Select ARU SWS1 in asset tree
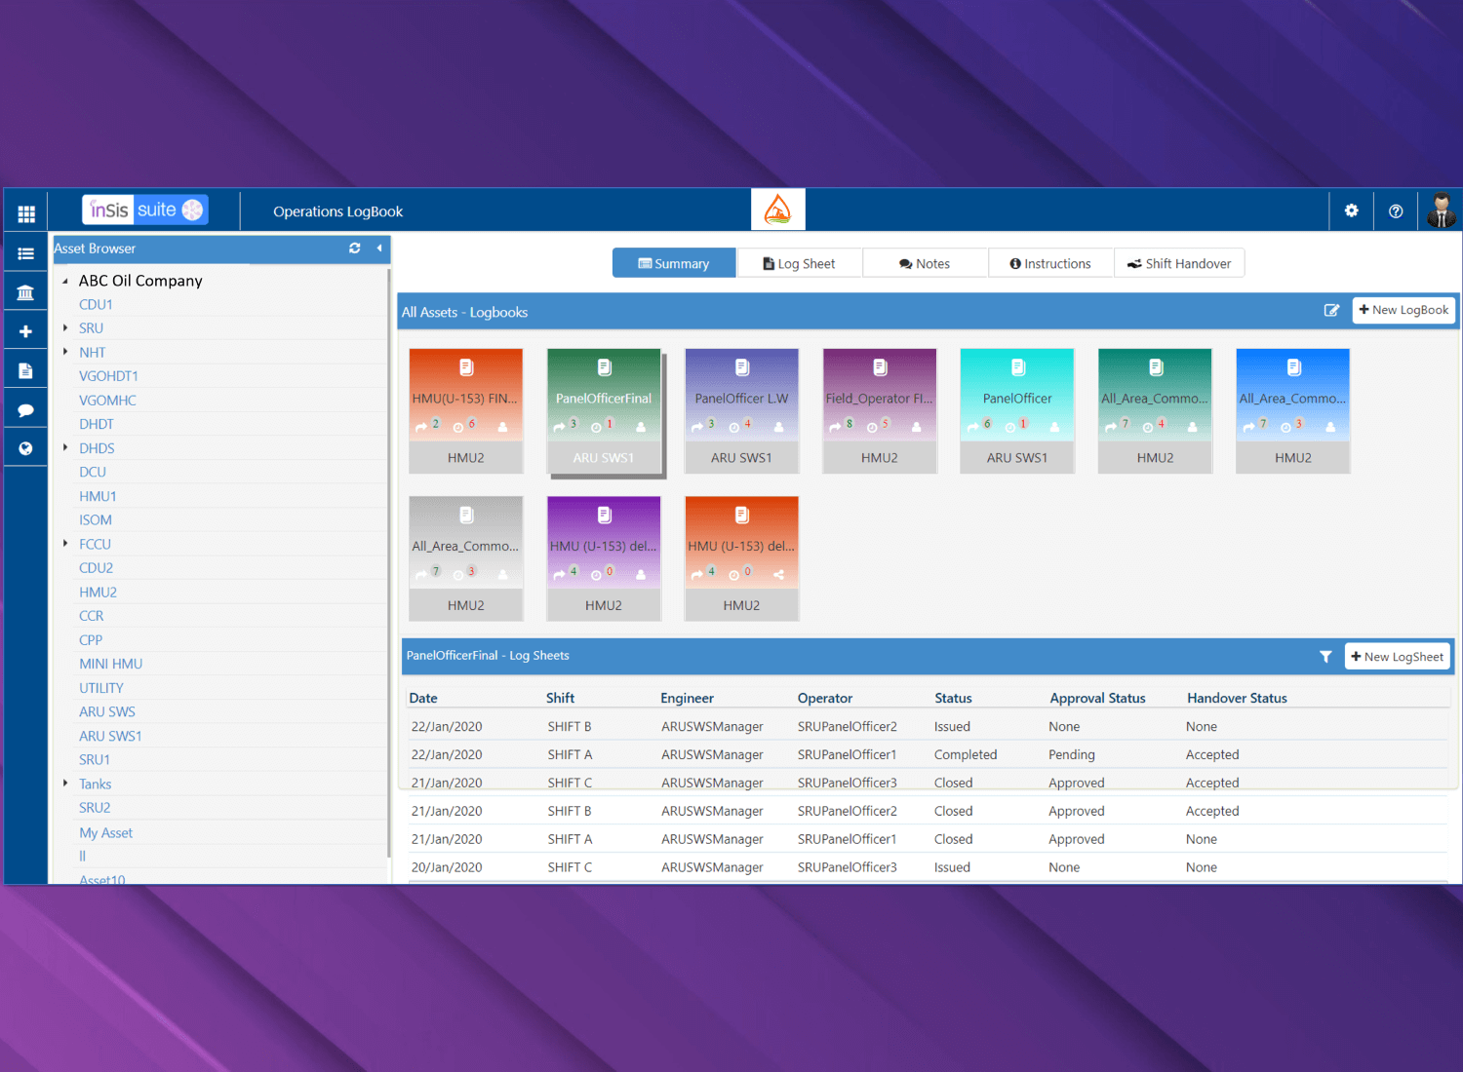This screenshot has width=1463, height=1072. pos(110,736)
